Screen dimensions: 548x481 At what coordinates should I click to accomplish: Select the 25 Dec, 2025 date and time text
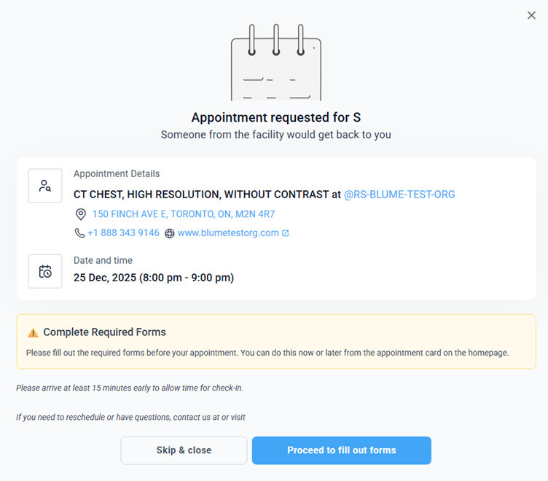click(x=153, y=278)
